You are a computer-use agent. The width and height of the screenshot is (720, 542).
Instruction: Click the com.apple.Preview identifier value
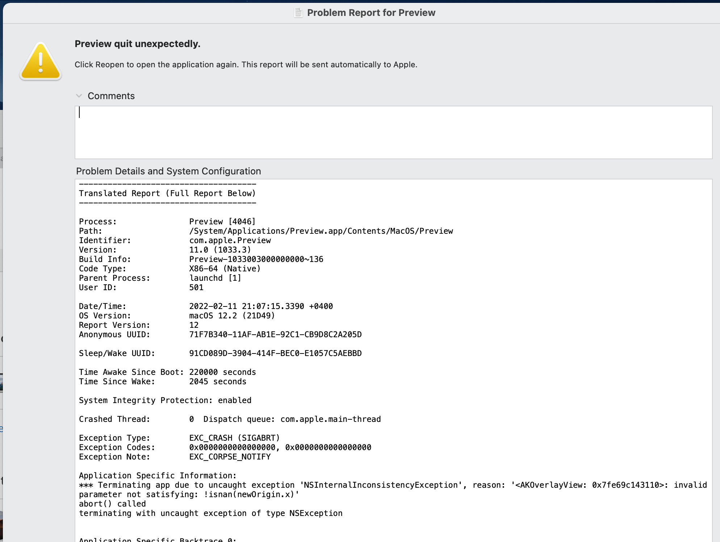[230, 240]
